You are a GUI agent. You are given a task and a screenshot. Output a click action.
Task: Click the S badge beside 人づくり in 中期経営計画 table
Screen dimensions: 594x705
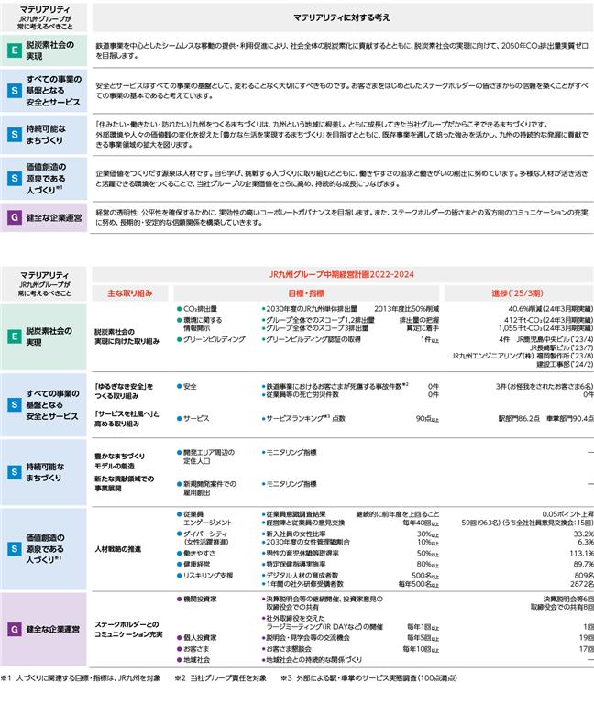(15, 548)
